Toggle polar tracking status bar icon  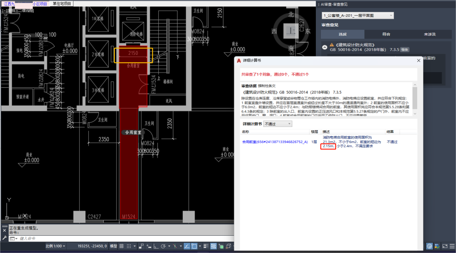[x=163, y=246]
